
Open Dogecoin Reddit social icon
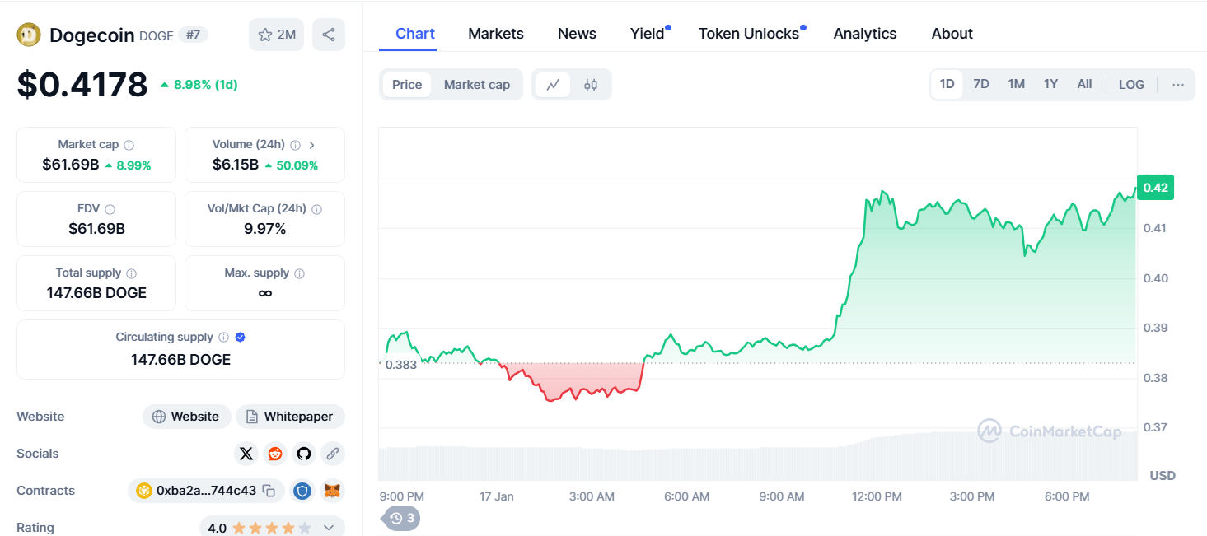pos(275,454)
